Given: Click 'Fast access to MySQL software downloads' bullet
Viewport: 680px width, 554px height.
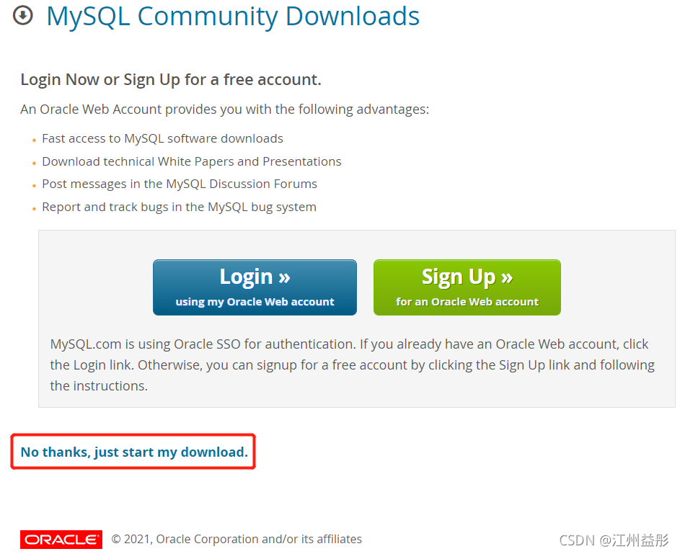Looking at the screenshot, I should pos(162,138).
